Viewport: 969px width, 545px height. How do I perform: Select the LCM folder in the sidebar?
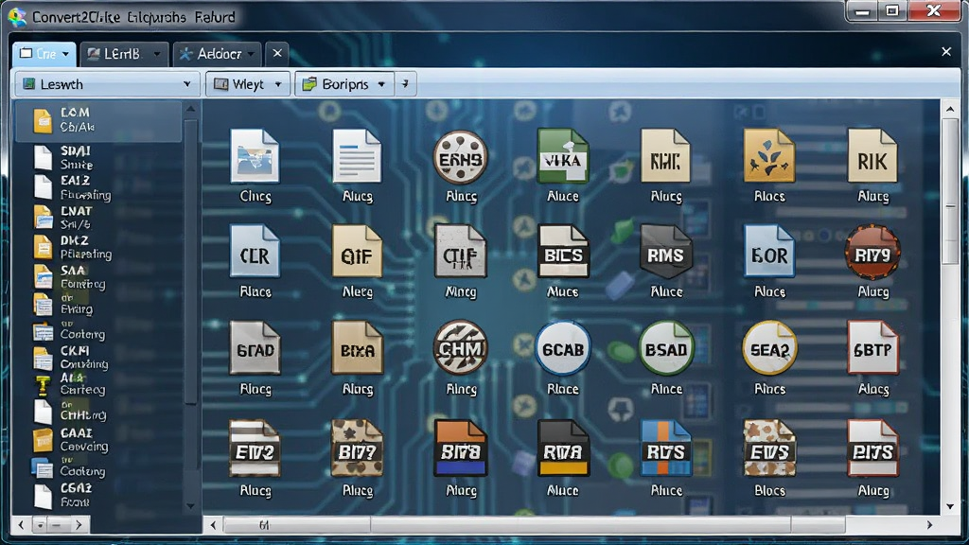click(x=98, y=120)
